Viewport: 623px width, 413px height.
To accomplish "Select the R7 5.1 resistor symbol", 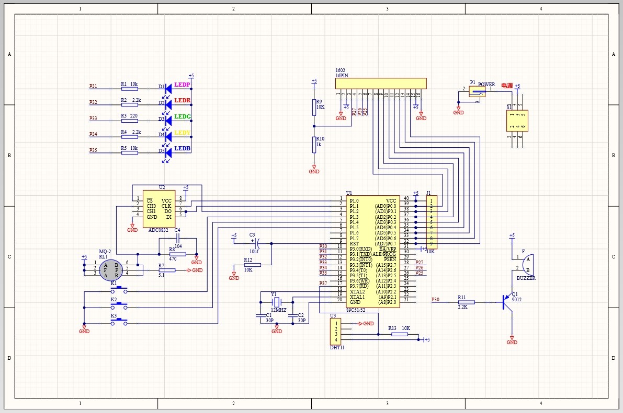I will point(167,270).
